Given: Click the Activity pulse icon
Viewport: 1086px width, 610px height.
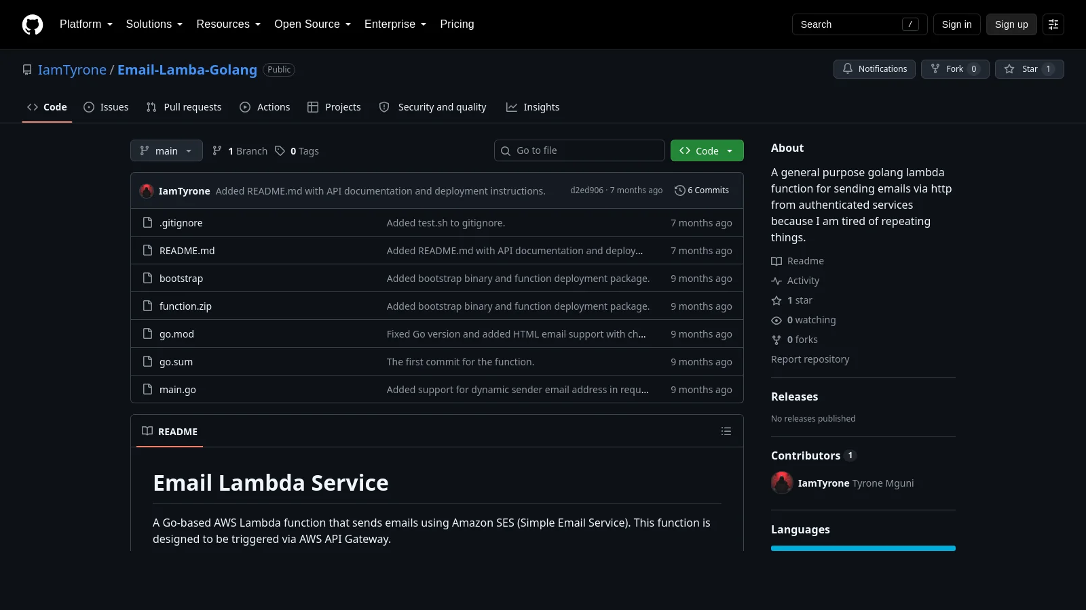Looking at the screenshot, I should 776,281.
